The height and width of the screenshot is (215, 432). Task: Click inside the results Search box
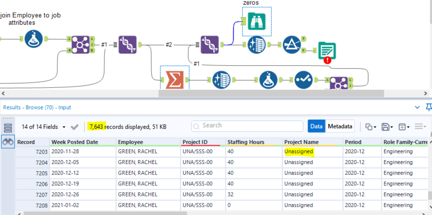247,125
